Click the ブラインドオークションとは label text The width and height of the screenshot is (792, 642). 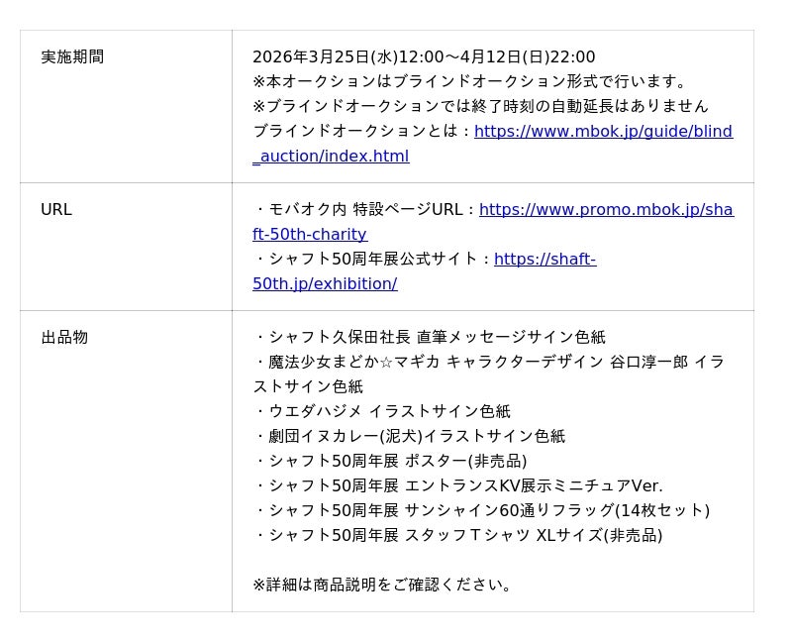point(362,132)
